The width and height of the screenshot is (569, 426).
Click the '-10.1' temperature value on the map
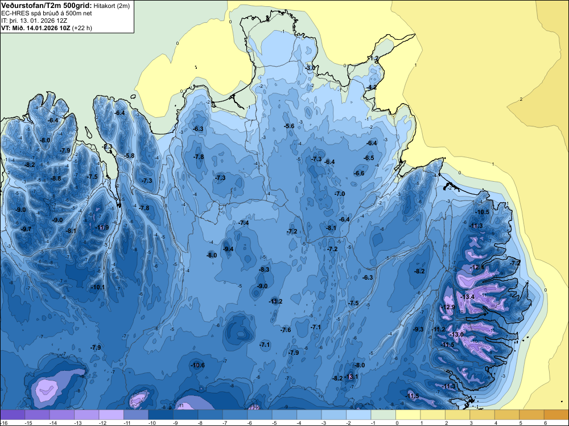[x=98, y=287]
